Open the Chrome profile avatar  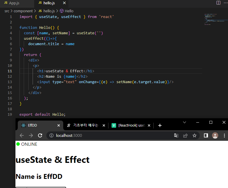click(215, 136)
